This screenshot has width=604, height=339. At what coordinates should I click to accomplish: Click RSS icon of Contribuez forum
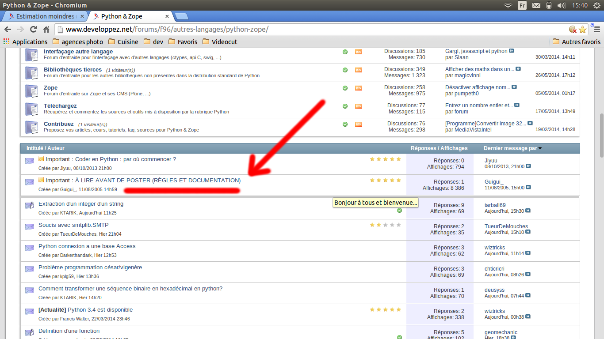(359, 124)
